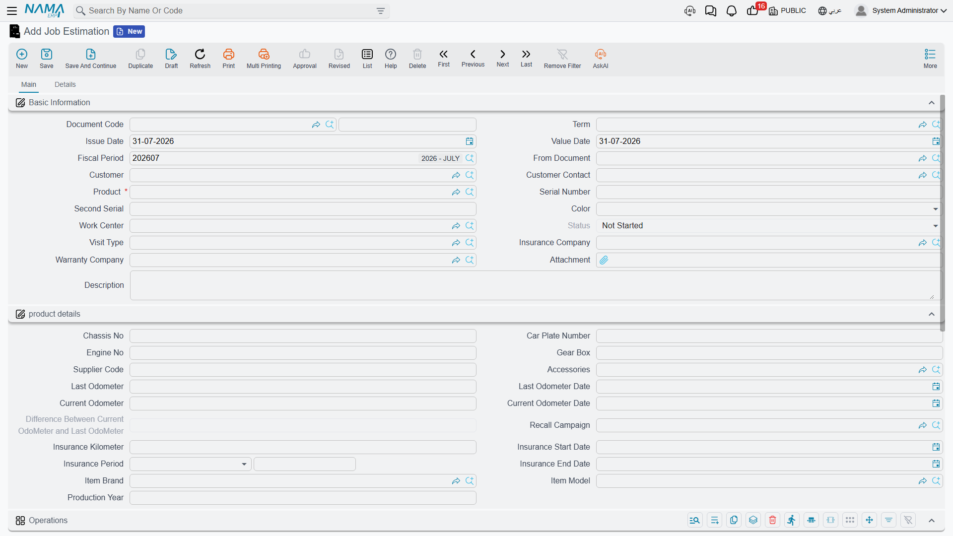Open approvals with 16 badge

tap(753, 10)
